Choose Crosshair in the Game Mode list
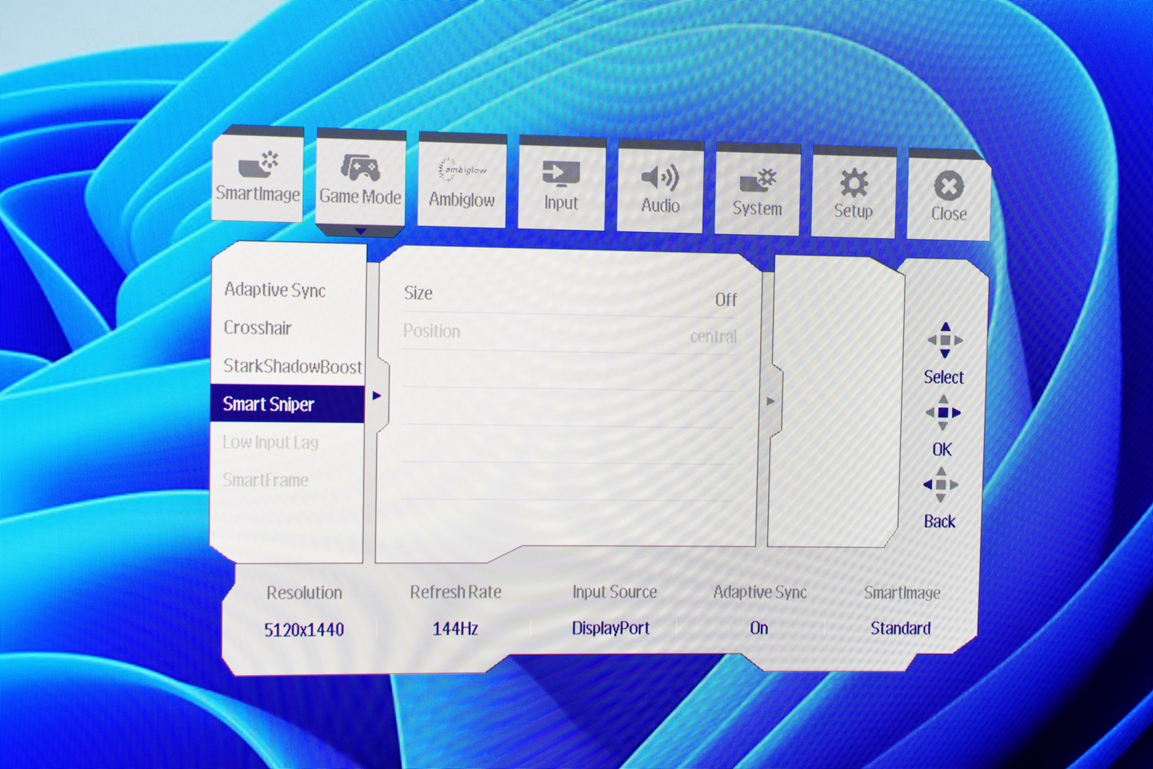The image size is (1153, 769). [x=258, y=328]
